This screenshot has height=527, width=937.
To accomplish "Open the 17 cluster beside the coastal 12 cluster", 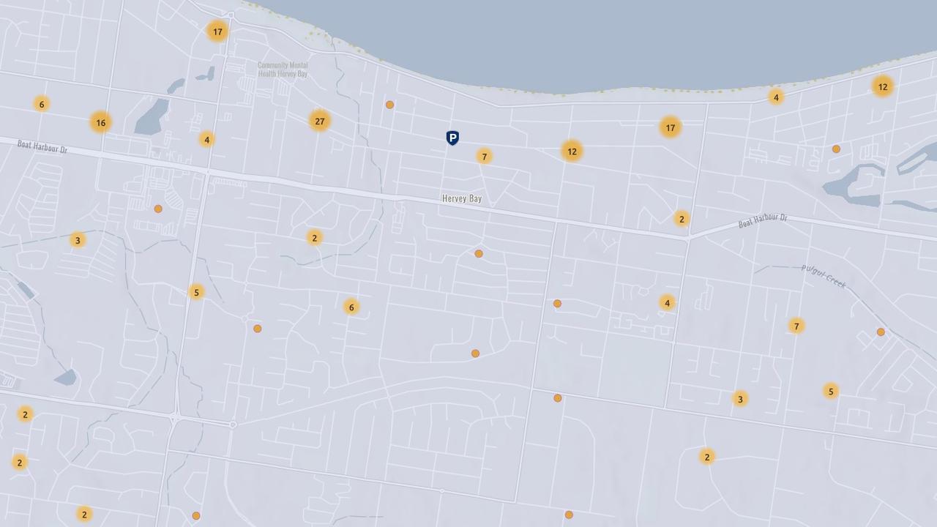I will pyautogui.click(x=671, y=127).
